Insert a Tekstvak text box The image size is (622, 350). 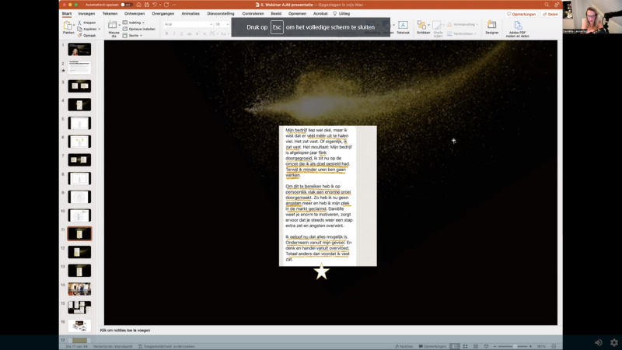(x=403, y=26)
